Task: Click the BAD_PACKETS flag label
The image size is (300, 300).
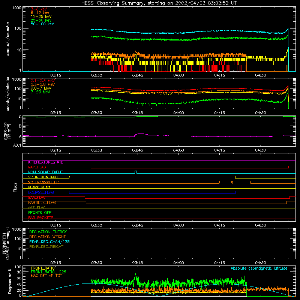Action: pyautogui.click(x=41, y=217)
